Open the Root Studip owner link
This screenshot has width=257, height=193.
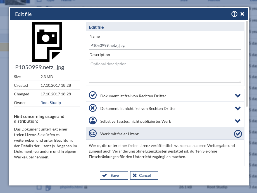(51, 103)
